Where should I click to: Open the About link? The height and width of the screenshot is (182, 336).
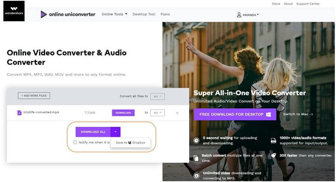[x=288, y=4]
